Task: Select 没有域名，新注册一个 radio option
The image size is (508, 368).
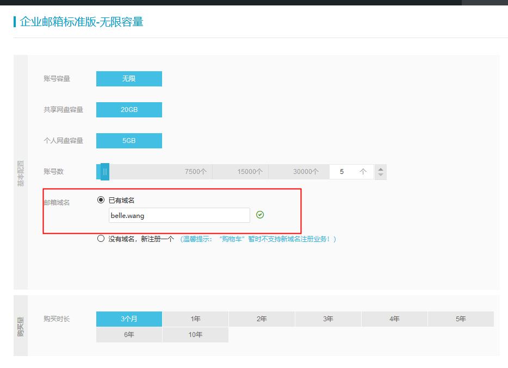Action: click(x=101, y=239)
